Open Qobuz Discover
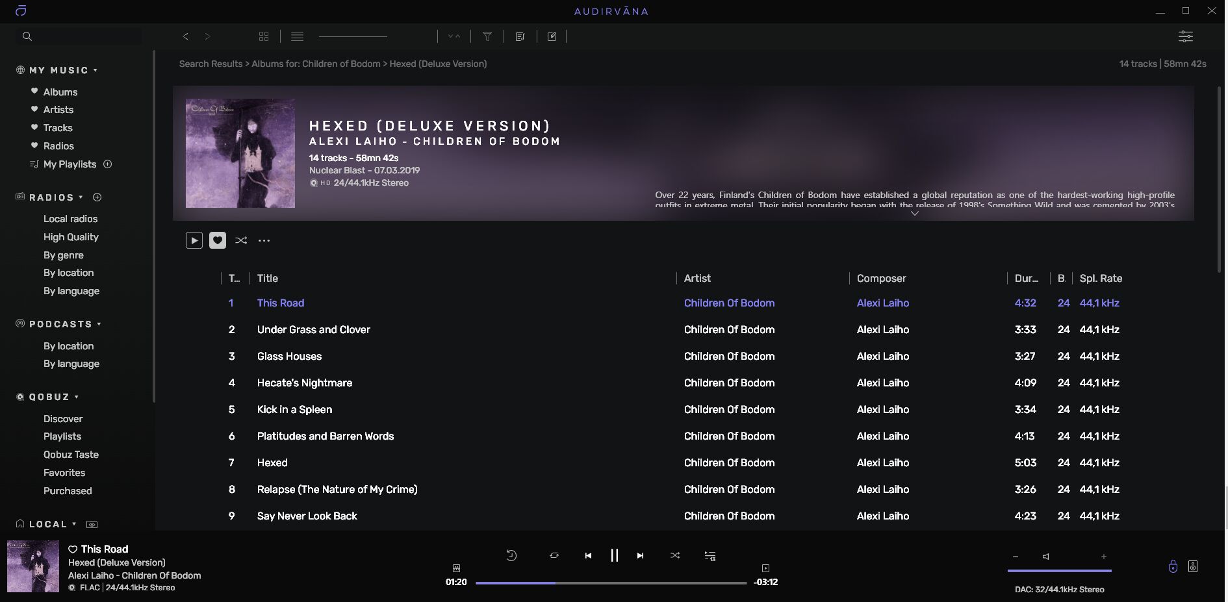The image size is (1228, 602). pyautogui.click(x=63, y=419)
